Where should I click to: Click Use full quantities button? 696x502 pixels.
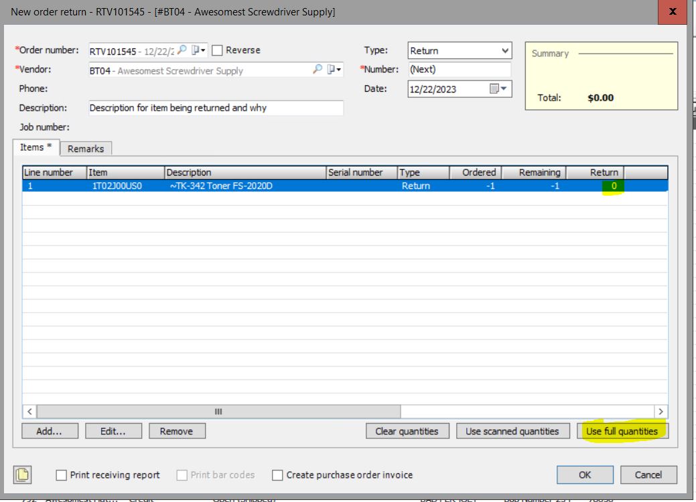click(622, 431)
